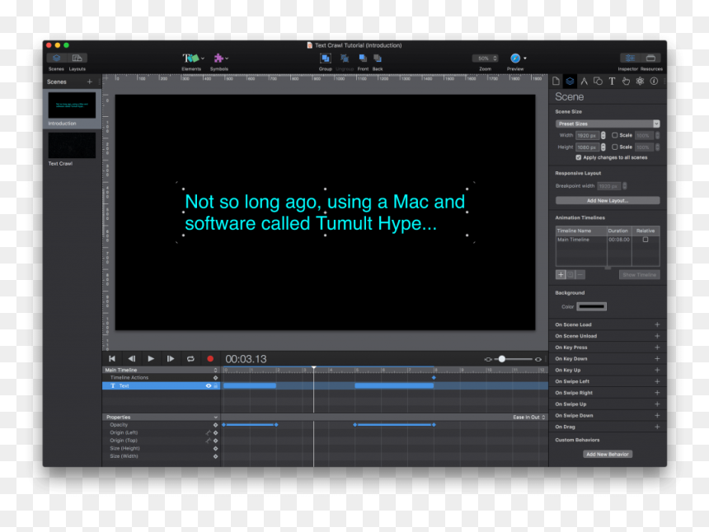Open the Elements insert menu icon

(x=191, y=58)
